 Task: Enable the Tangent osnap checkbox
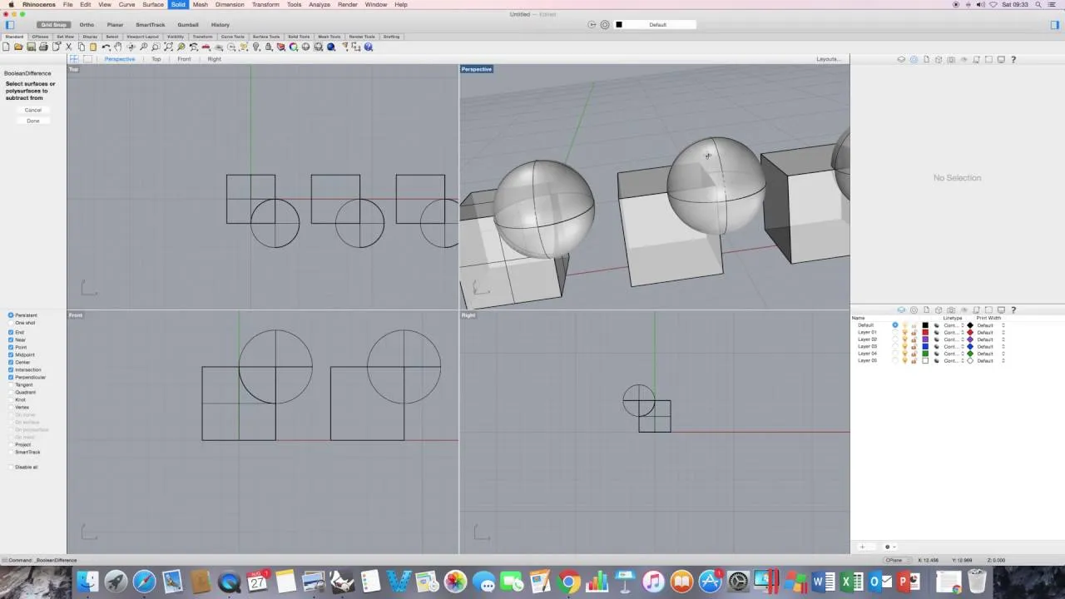point(11,384)
